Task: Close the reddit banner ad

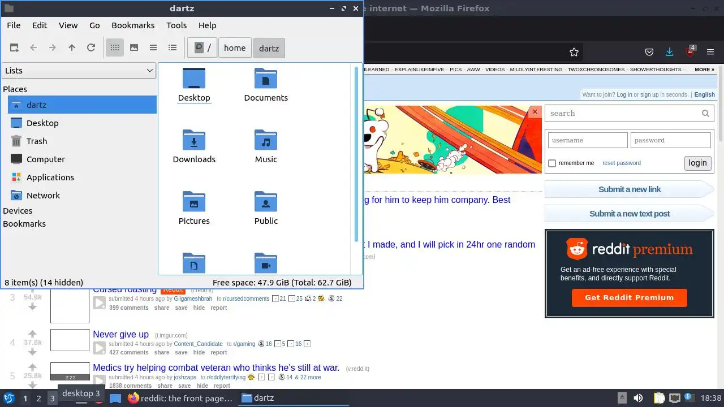Action: coord(535,112)
